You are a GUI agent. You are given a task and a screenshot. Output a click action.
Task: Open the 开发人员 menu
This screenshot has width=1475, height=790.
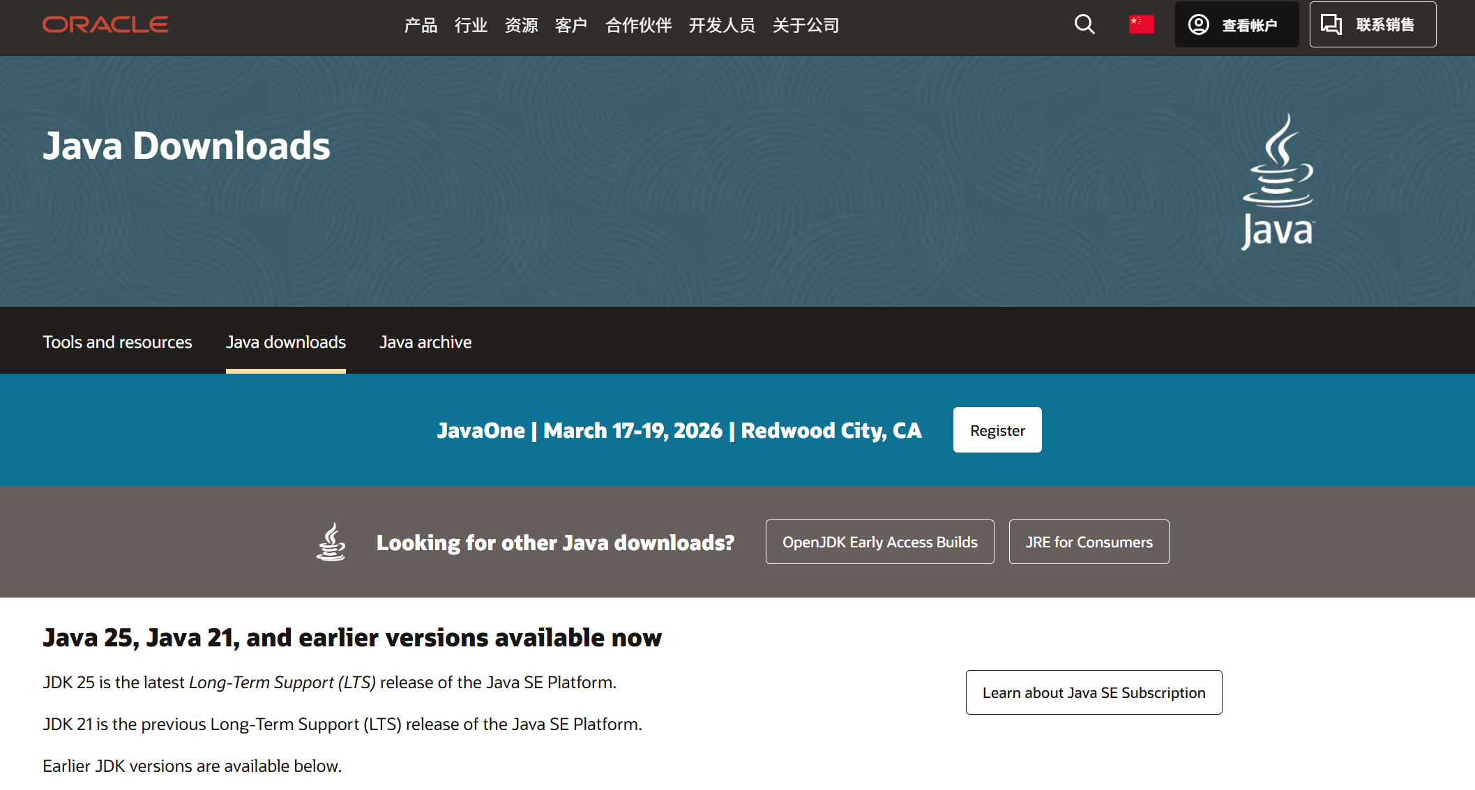[x=722, y=25]
